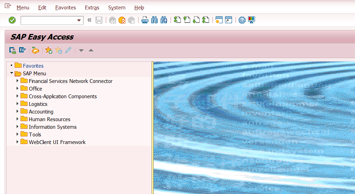Click the orange Exit (log off) icon
The width and height of the screenshot is (355, 194).
pyautogui.click(x=122, y=20)
